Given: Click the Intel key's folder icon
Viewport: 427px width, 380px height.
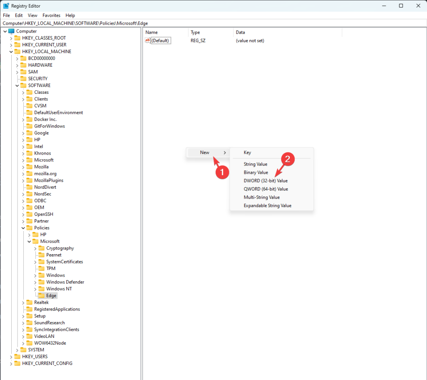Looking at the screenshot, I should pos(28,146).
